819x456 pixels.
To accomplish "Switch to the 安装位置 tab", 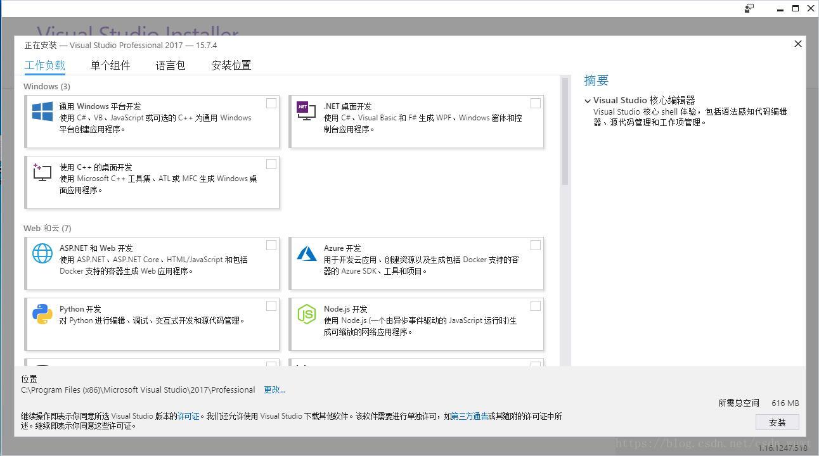I will [231, 65].
